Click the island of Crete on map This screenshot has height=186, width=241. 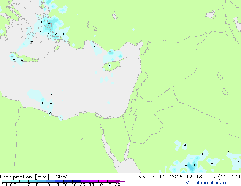25,58
